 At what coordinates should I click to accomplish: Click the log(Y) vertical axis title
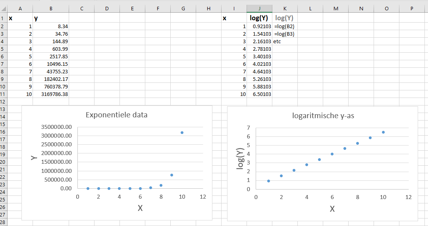240,158
